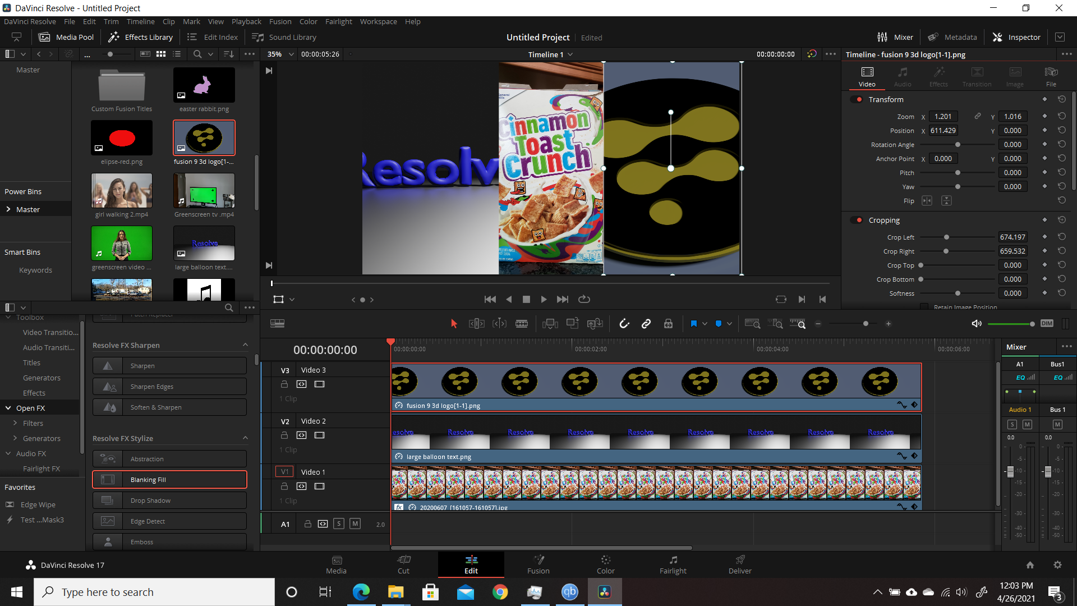
Task: Mute track A1 with M button
Action: pyautogui.click(x=355, y=524)
